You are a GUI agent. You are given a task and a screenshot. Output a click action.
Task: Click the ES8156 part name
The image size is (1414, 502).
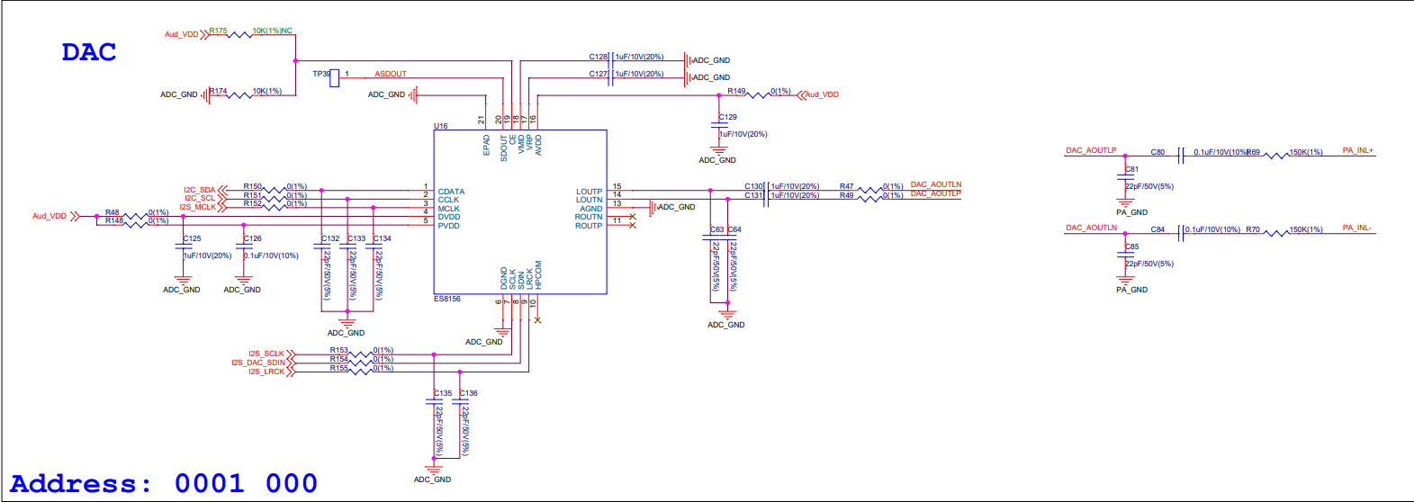click(x=447, y=299)
